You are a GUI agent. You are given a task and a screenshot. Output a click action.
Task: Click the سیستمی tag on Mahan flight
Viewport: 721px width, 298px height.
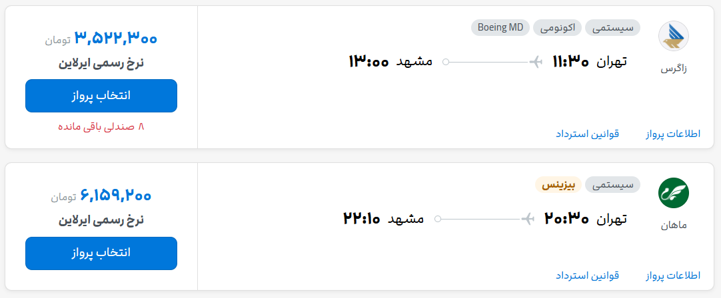click(612, 184)
